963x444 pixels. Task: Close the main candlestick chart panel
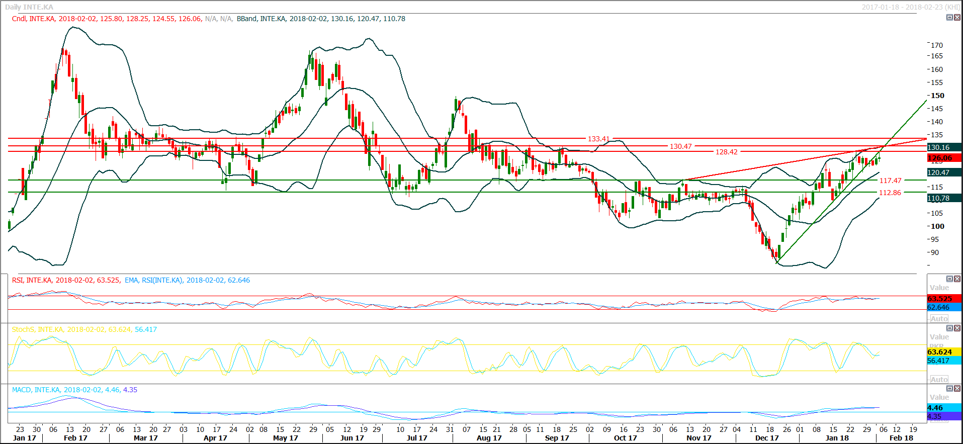pos(957,18)
